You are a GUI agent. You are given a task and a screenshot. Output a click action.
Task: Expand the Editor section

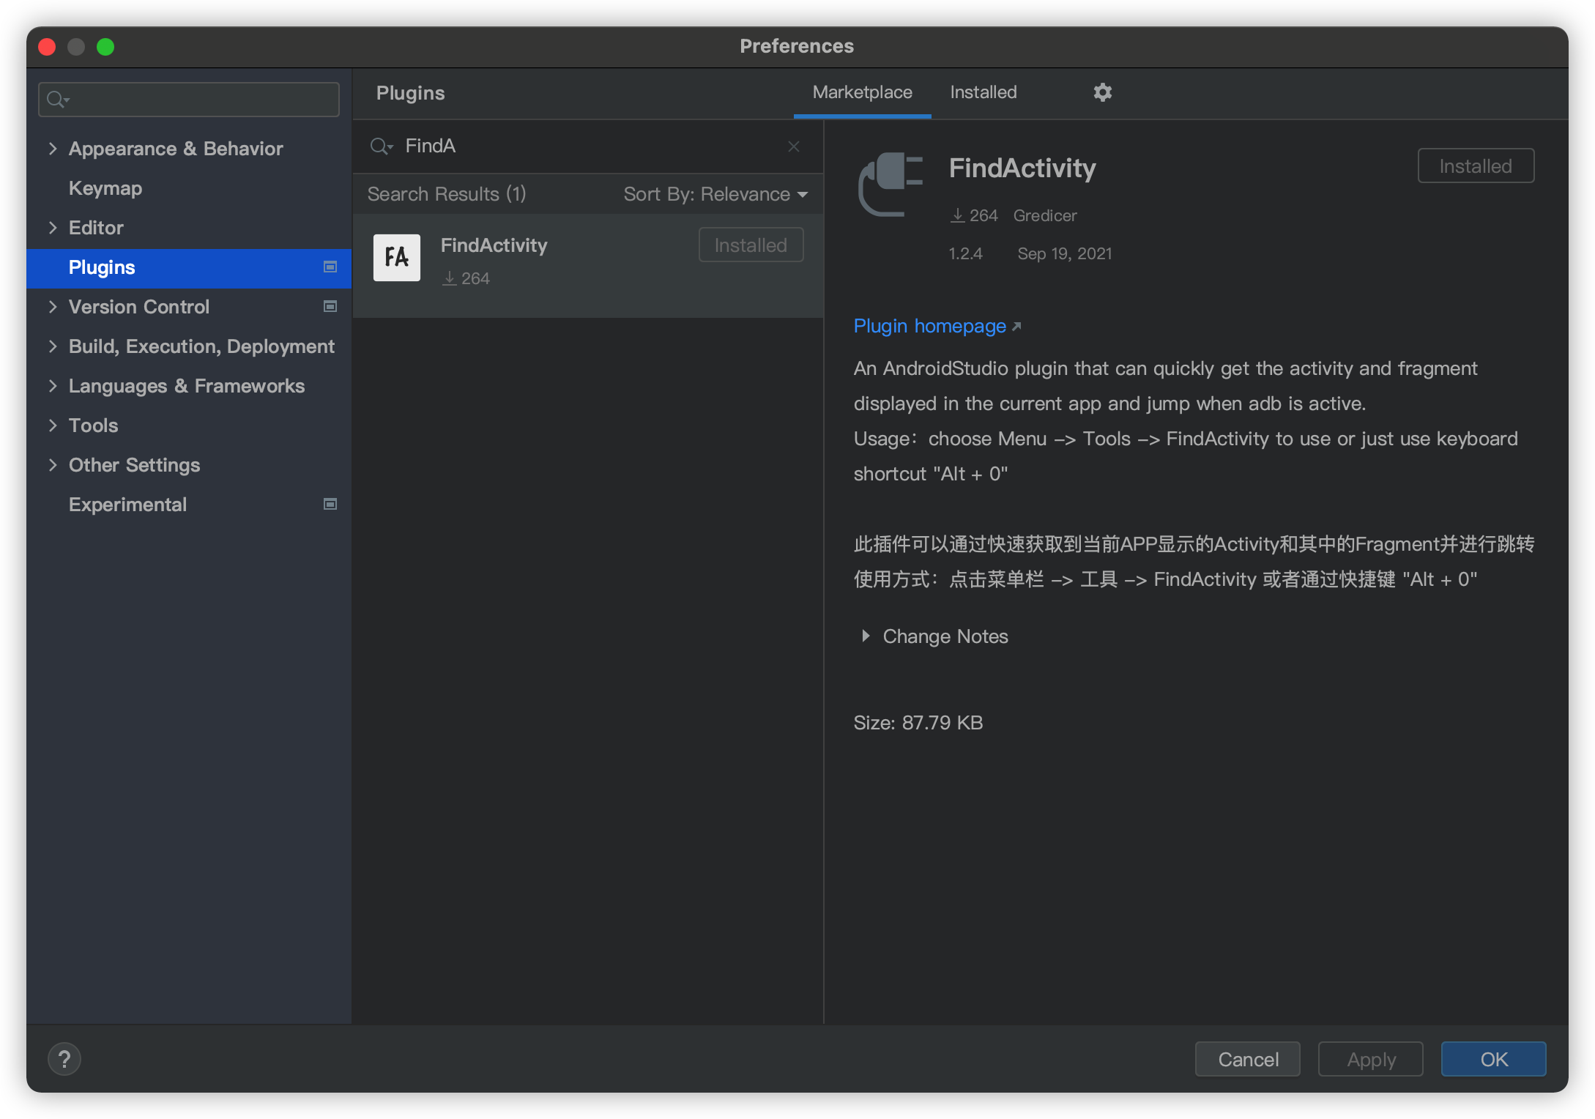click(x=52, y=228)
